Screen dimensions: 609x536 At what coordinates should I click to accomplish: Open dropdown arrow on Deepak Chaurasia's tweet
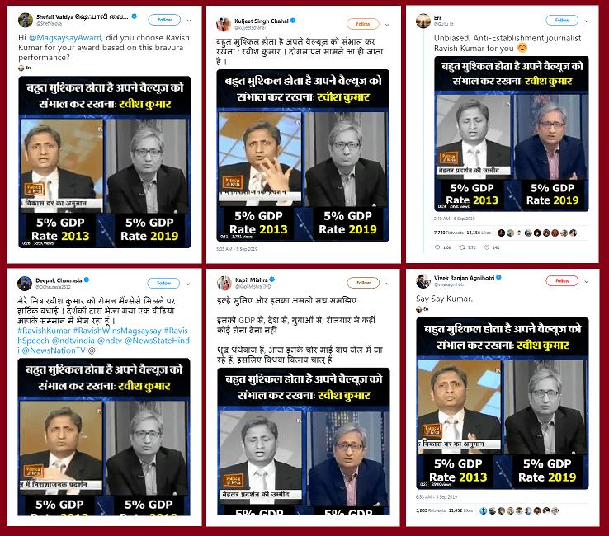click(188, 284)
